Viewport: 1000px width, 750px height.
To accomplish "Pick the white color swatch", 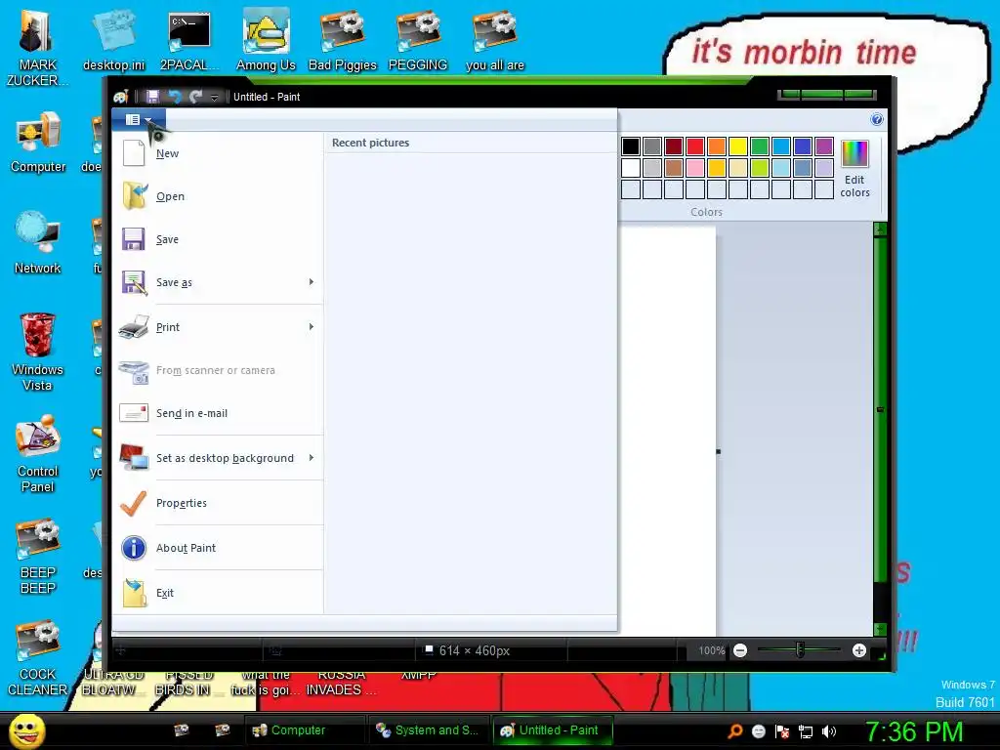I will pyautogui.click(x=630, y=168).
